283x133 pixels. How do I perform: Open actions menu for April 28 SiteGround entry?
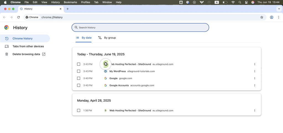point(255,110)
